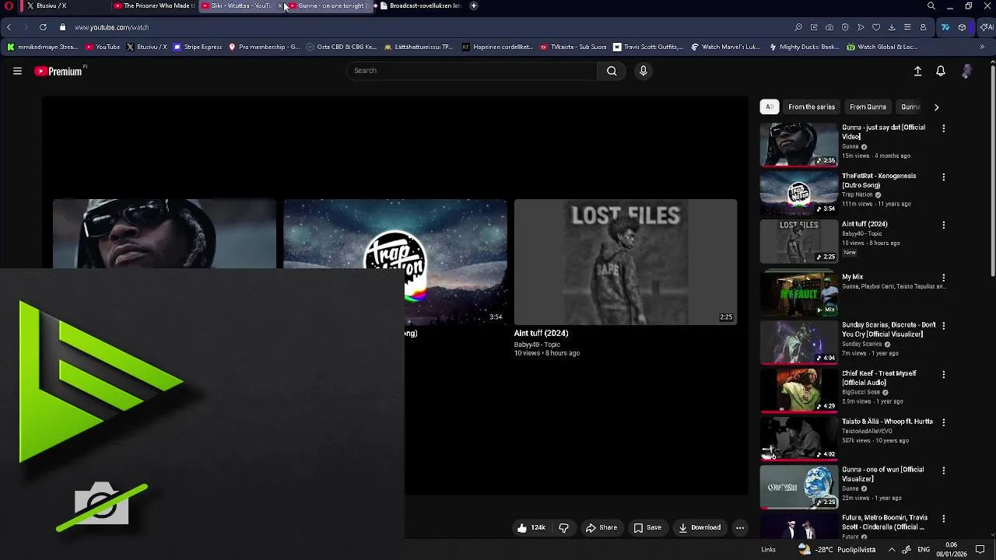
Task: Open Travis Scott: Outfits bookmark
Action: coord(648,47)
